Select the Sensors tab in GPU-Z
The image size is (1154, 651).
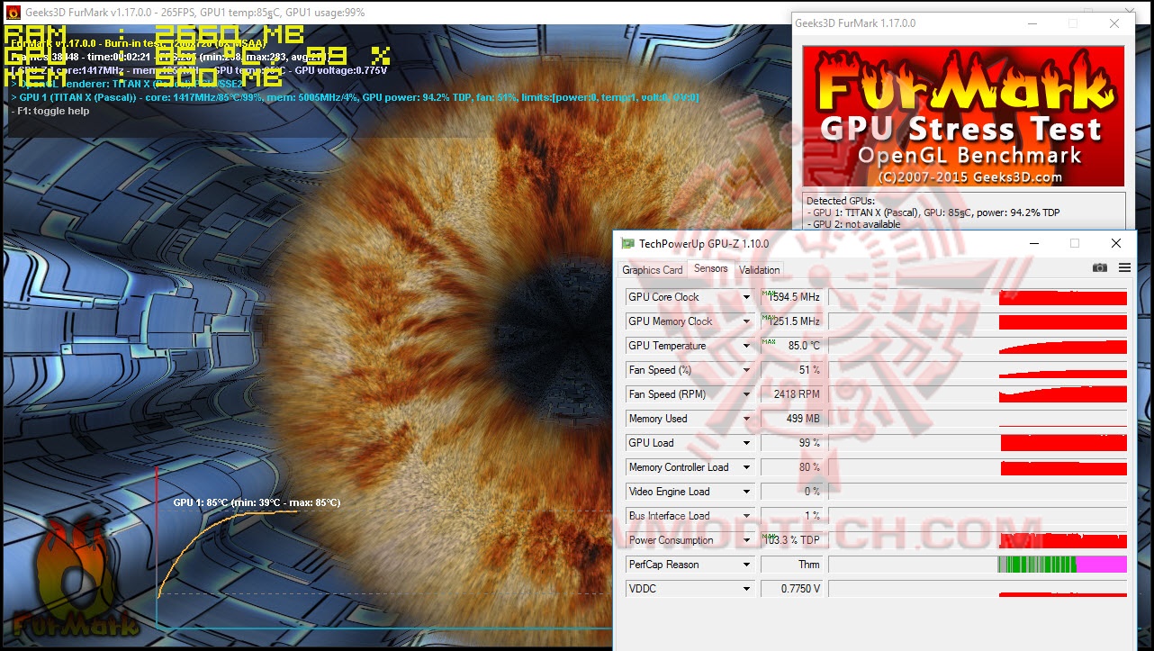point(711,268)
